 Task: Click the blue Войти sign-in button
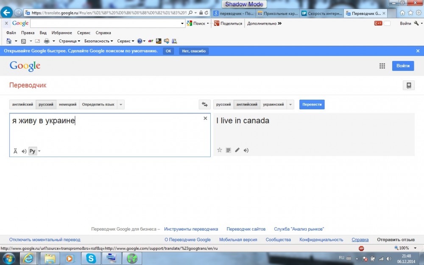(x=403, y=66)
